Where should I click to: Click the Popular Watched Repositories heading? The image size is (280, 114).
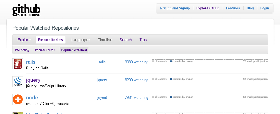point(46,28)
